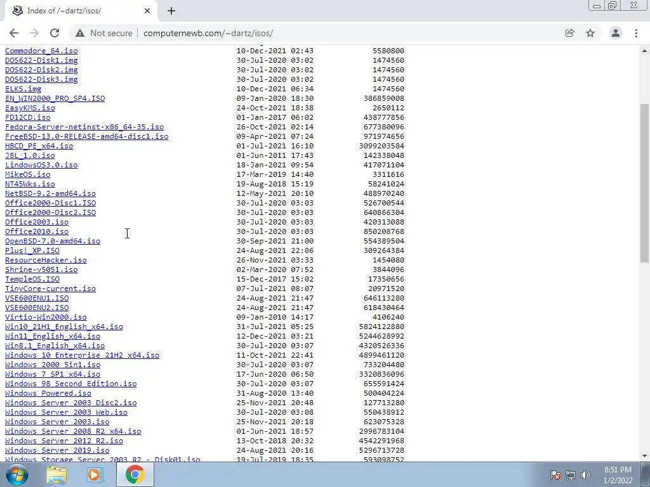
Task: Click the Chrome taskbar icon
Action: click(x=135, y=474)
